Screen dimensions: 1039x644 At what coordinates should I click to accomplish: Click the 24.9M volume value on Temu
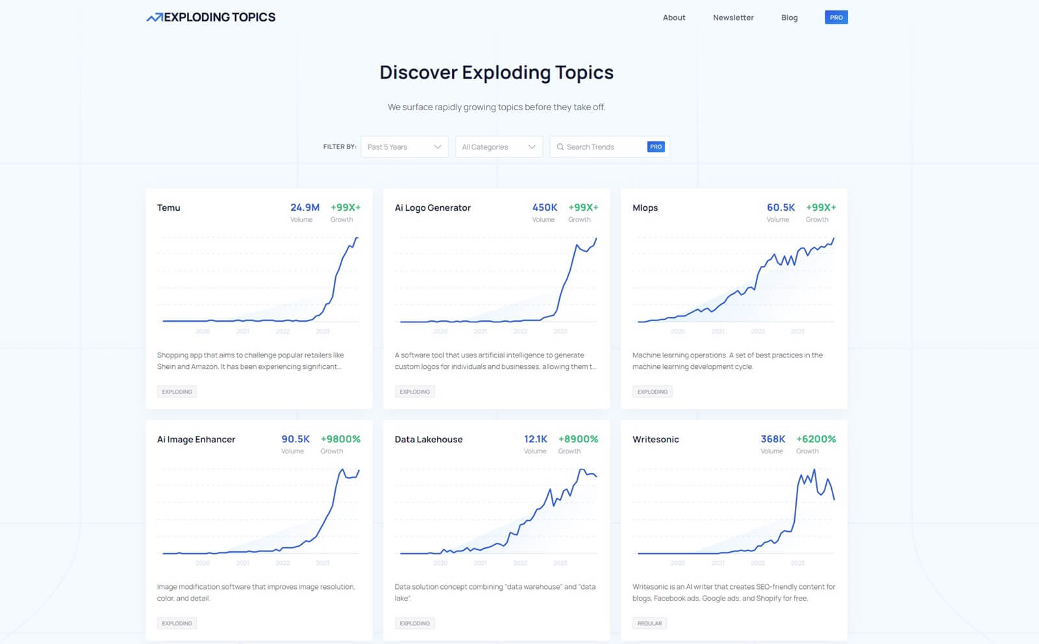tap(305, 208)
